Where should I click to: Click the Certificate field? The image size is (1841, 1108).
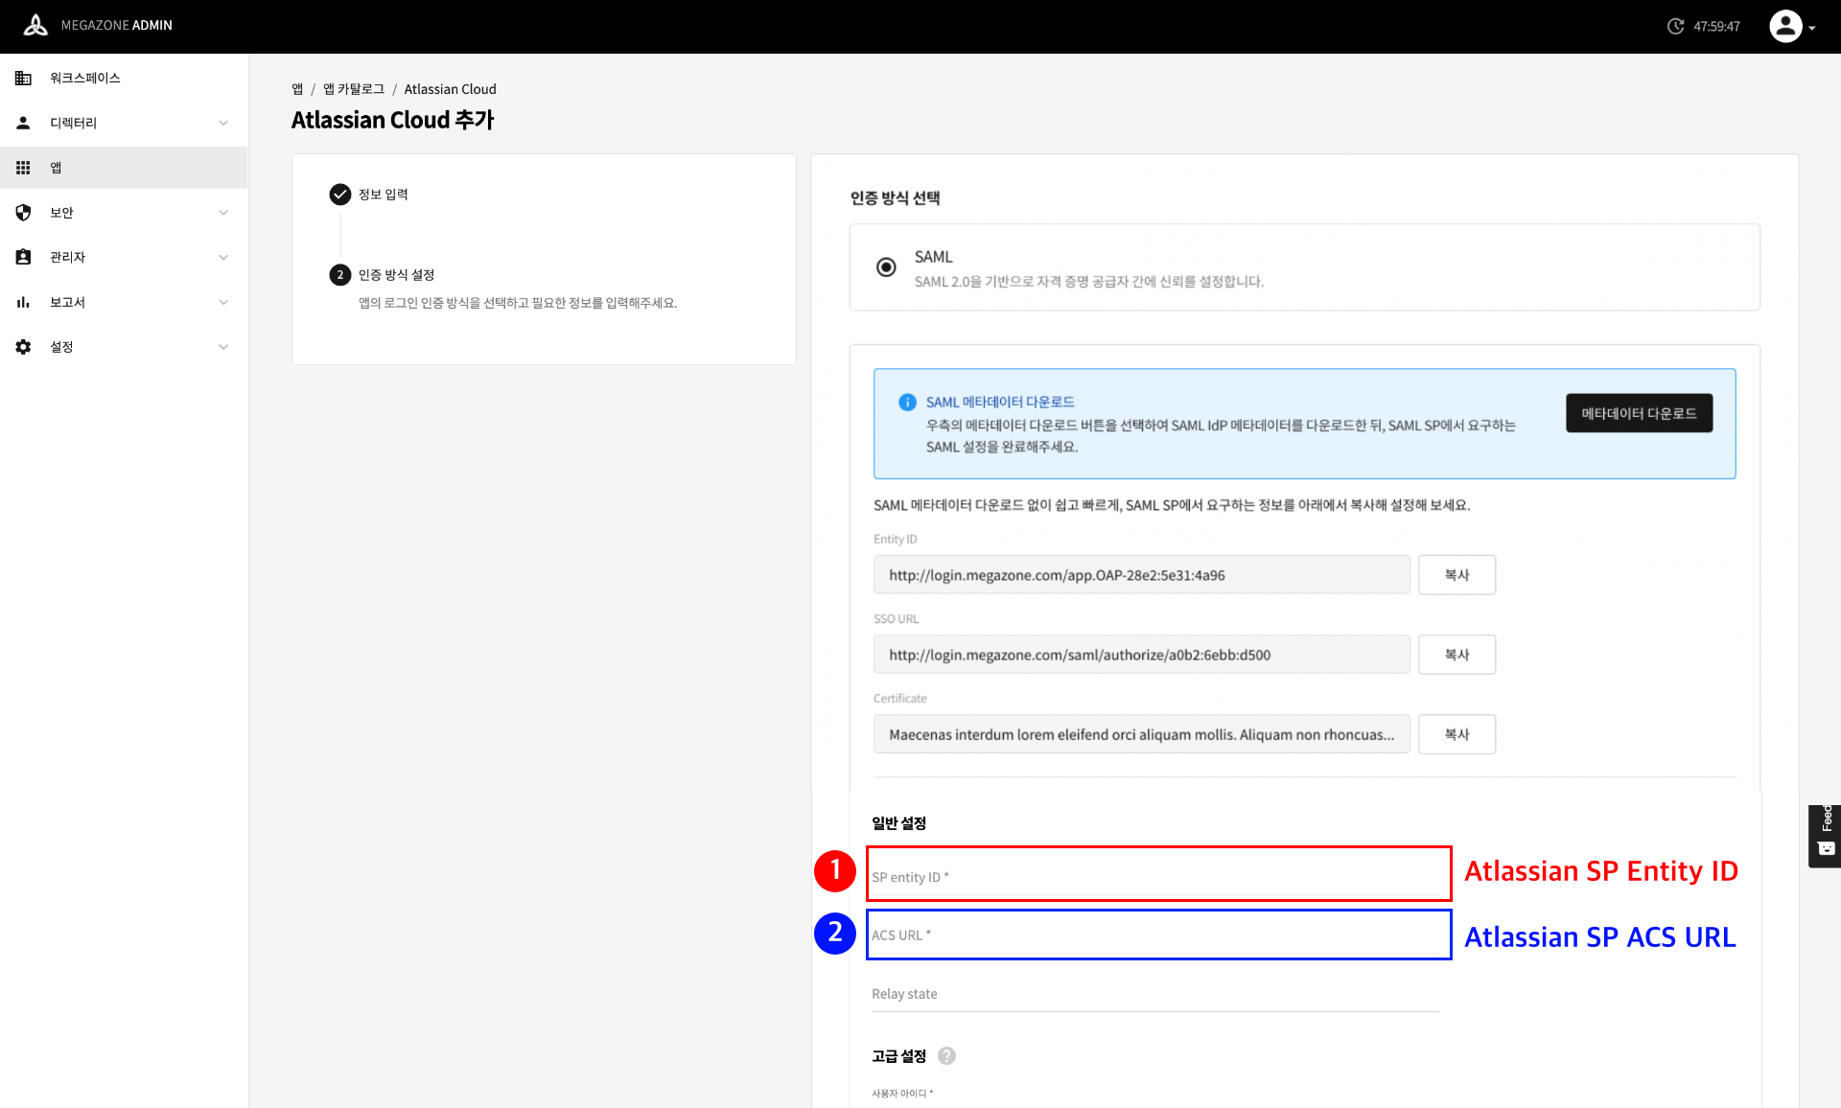(x=1141, y=734)
